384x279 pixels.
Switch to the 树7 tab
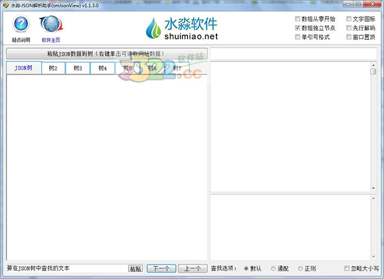(177, 68)
